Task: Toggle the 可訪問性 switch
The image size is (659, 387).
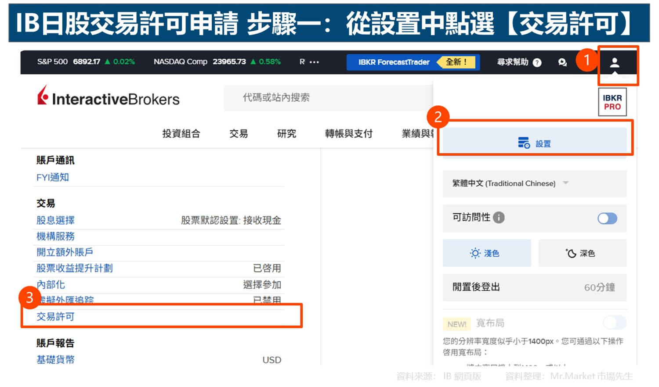Action: click(607, 218)
